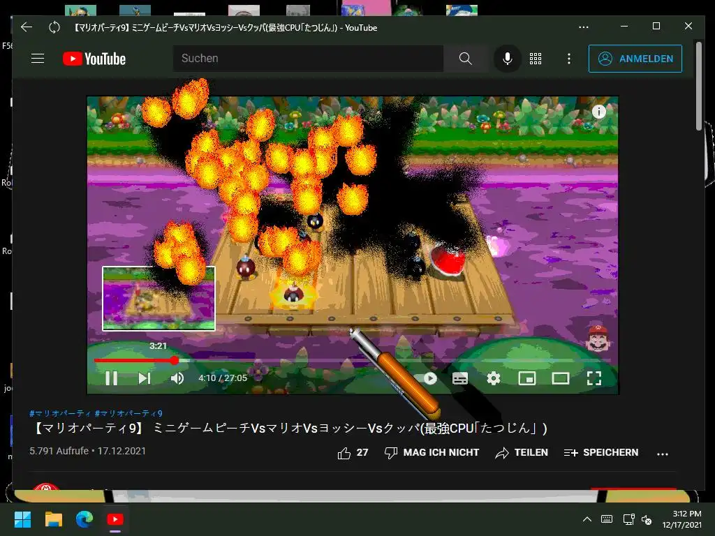Open the player settings gear
The height and width of the screenshot is (536, 715).
pyautogui.click(x=494, y=378)
